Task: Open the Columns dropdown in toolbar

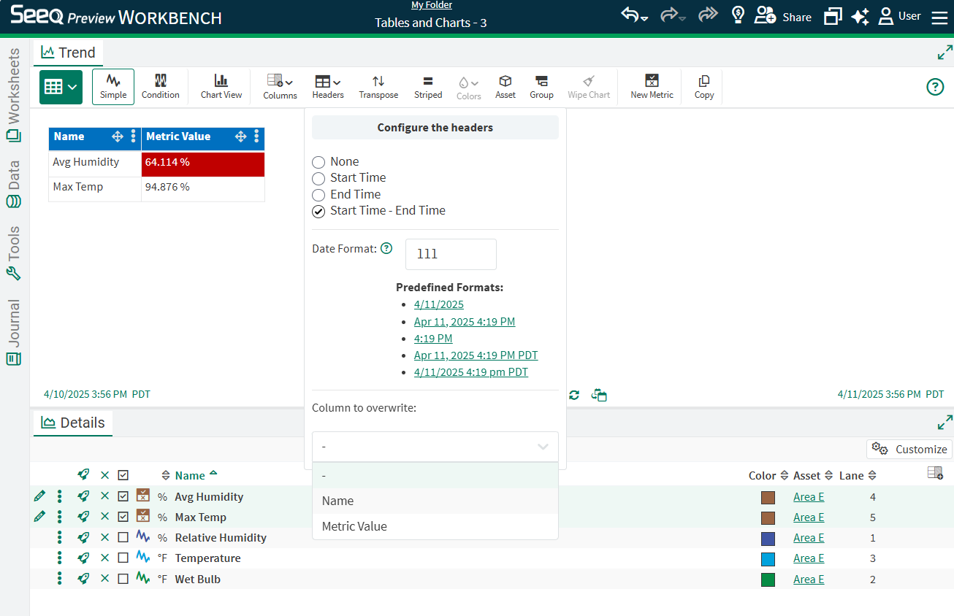Action: tap(280, 86)
